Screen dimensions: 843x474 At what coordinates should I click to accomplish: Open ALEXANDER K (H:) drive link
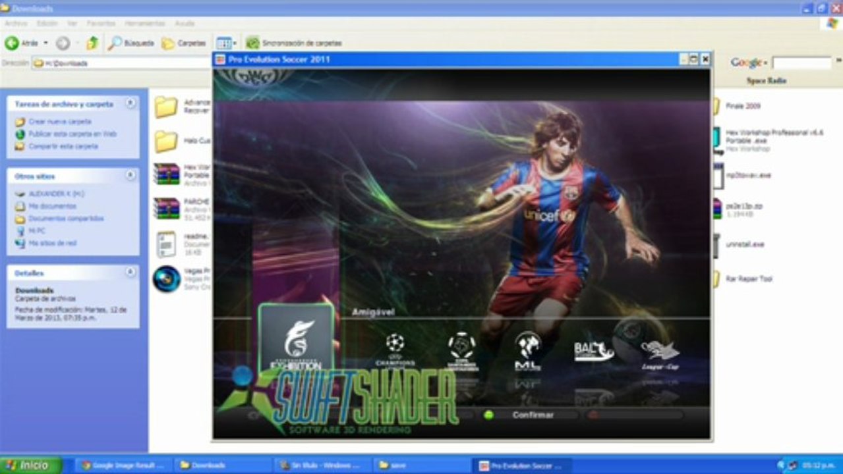[x=57, y=194]
